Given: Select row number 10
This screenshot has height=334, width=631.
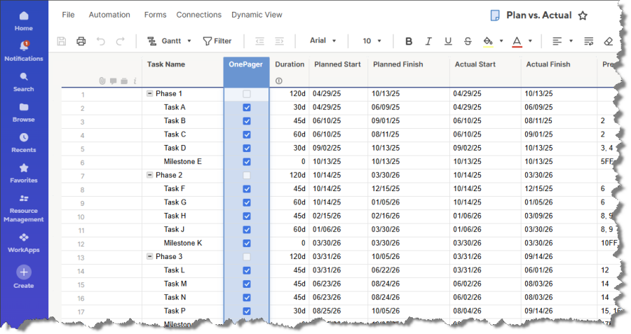Looking at the screenshot, I should pyautogui.click(x=81, y=217).
